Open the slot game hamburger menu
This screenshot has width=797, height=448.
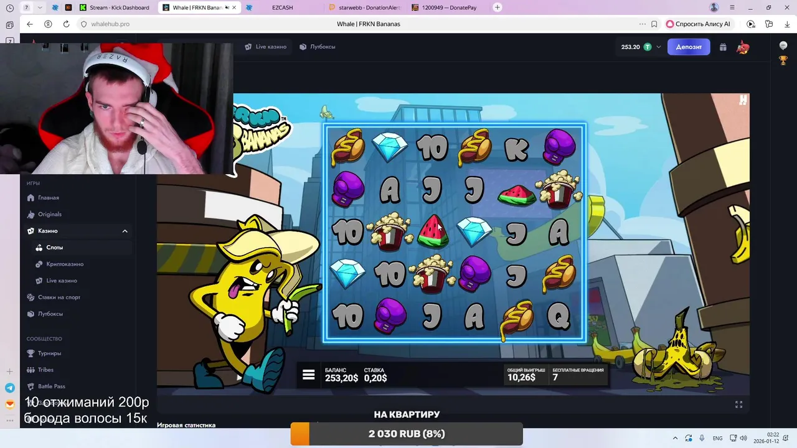point(308,375)
